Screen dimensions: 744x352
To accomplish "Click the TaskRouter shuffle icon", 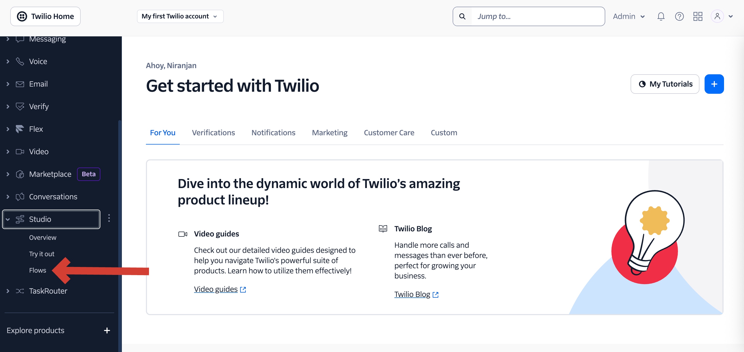I will [20, 291].
